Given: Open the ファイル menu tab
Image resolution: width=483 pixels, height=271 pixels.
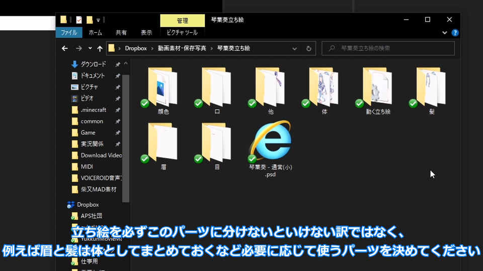Looking at the screenshot, I should (69, 33).
